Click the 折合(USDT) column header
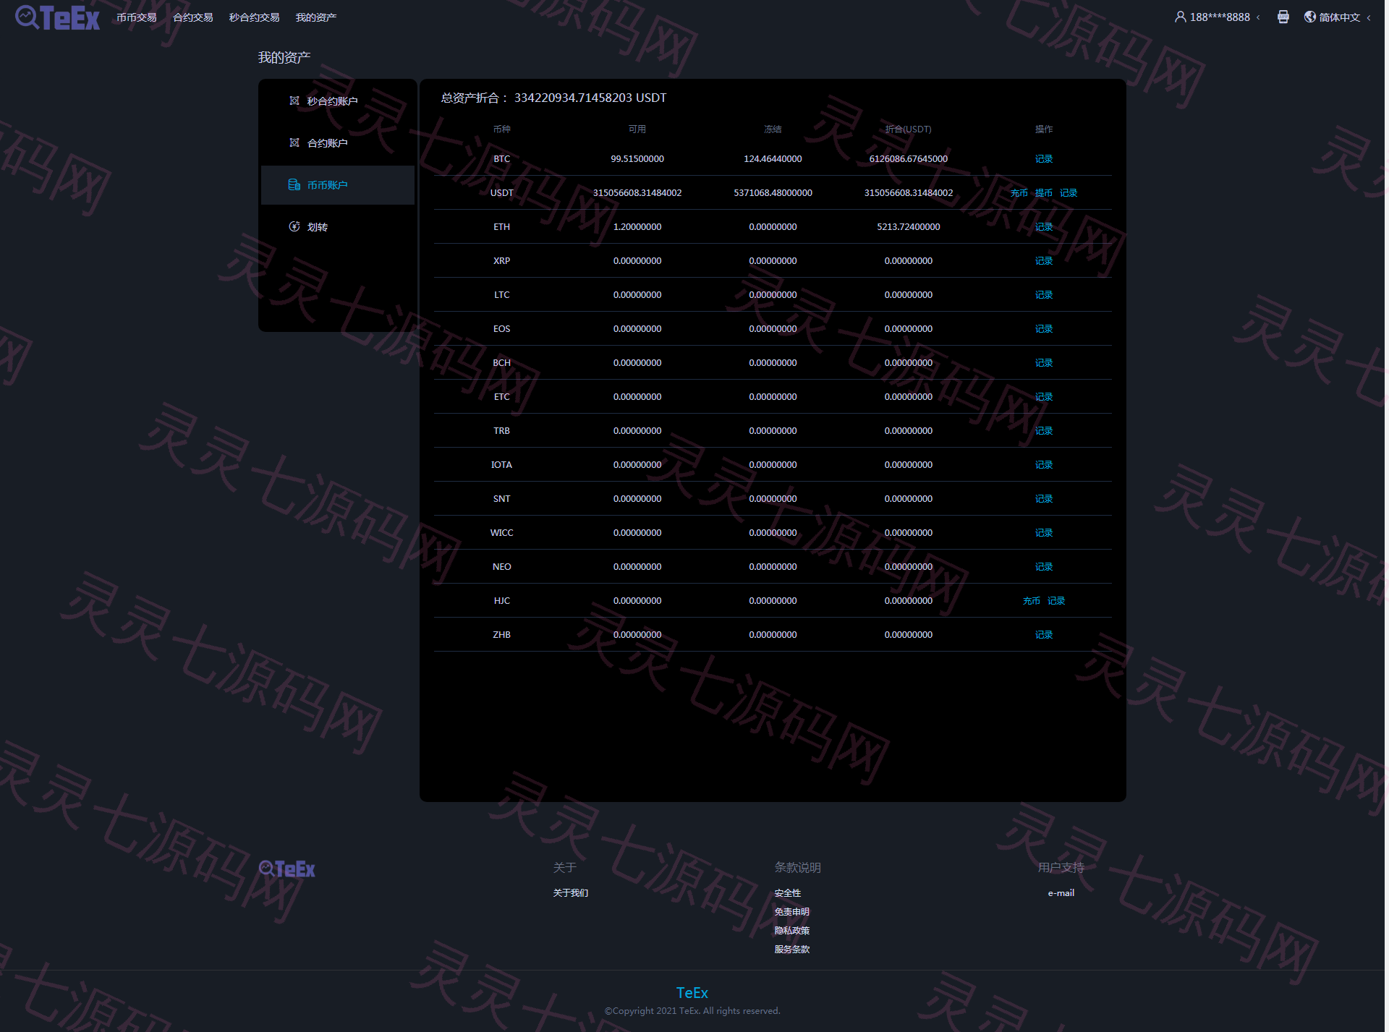This screenshot has width=1389, height=1032. [x=908, y=129]
